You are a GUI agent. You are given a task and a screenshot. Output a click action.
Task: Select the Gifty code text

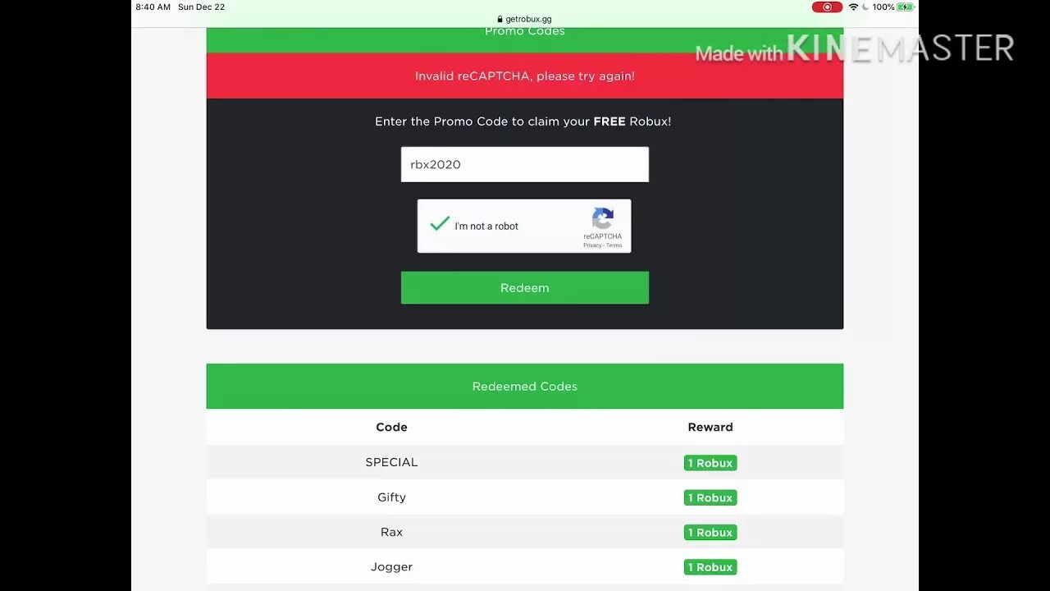[x=391, y=497]
